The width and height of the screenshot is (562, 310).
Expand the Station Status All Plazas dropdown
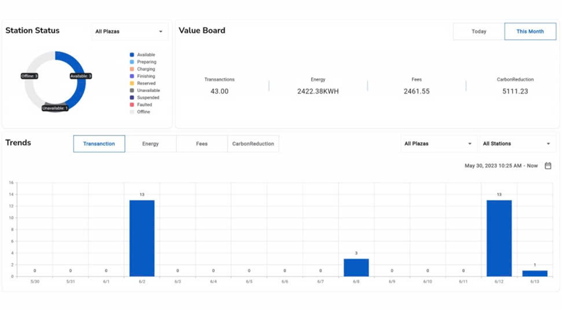[130, 32]
